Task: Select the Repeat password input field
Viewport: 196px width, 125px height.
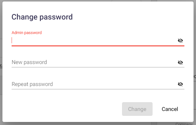Action: pyautogui.click(x=94, y=84)
